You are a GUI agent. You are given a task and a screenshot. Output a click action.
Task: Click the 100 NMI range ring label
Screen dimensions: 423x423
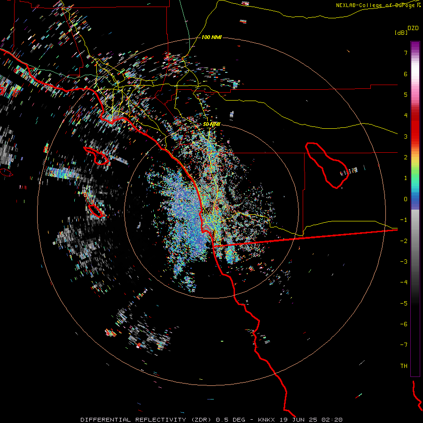tap(211, 37)
